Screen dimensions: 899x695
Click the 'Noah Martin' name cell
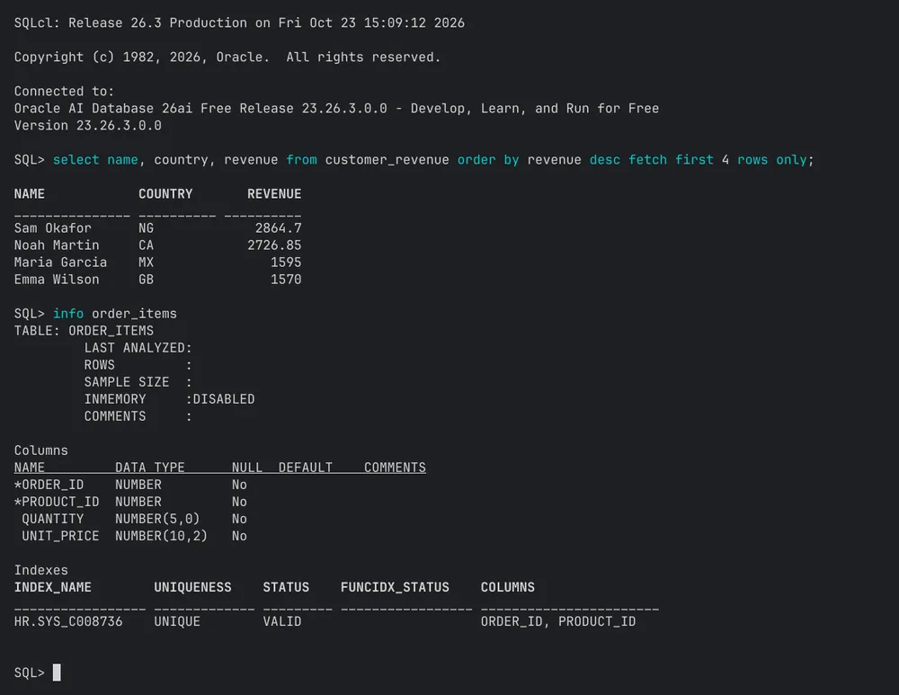57,245
